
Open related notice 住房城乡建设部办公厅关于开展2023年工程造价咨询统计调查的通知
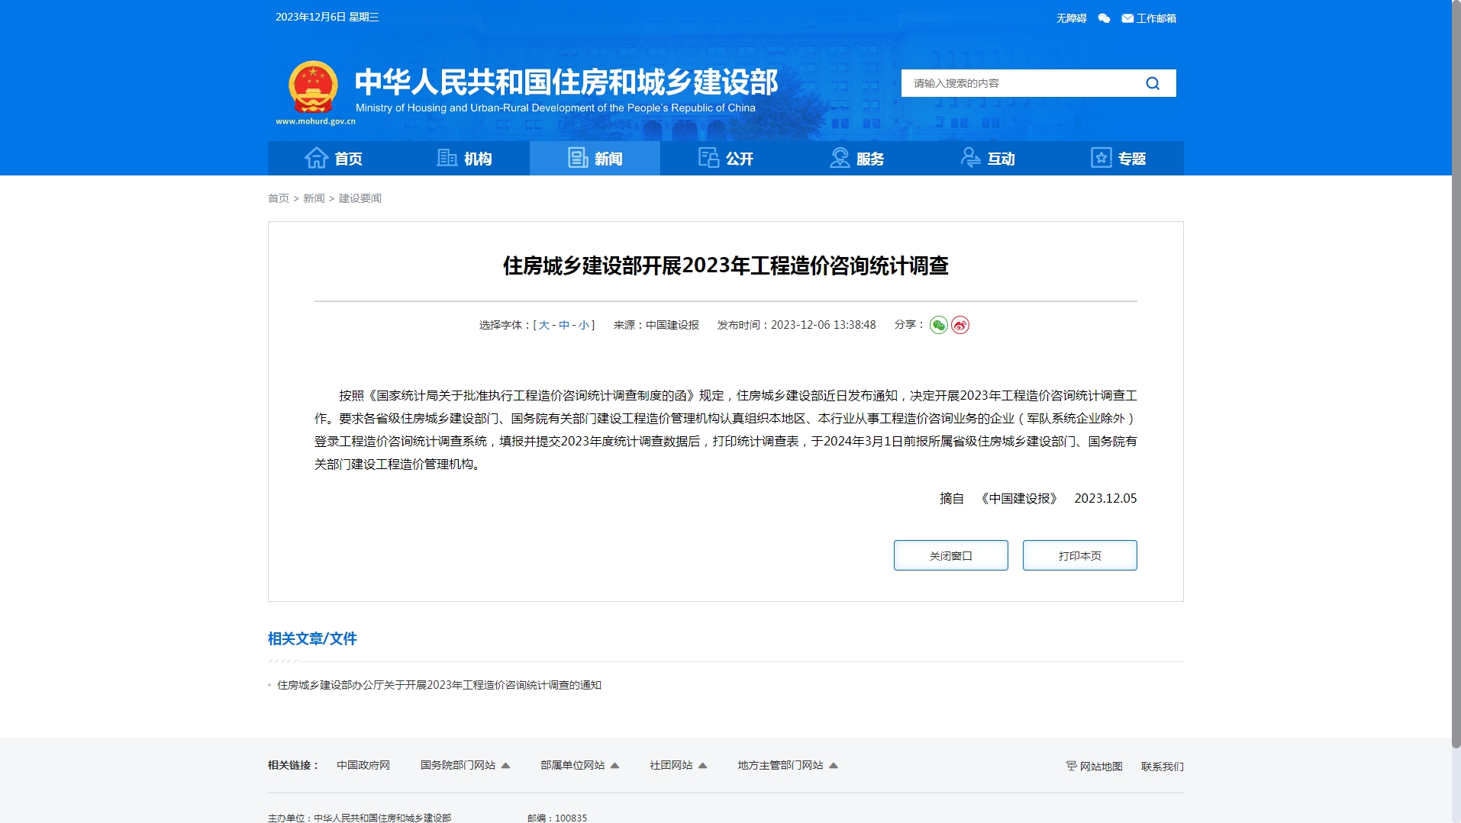coord(439,685)
